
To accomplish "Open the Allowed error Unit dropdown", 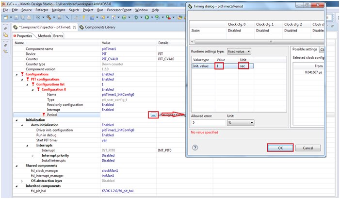I will click(x=240, y=122).
